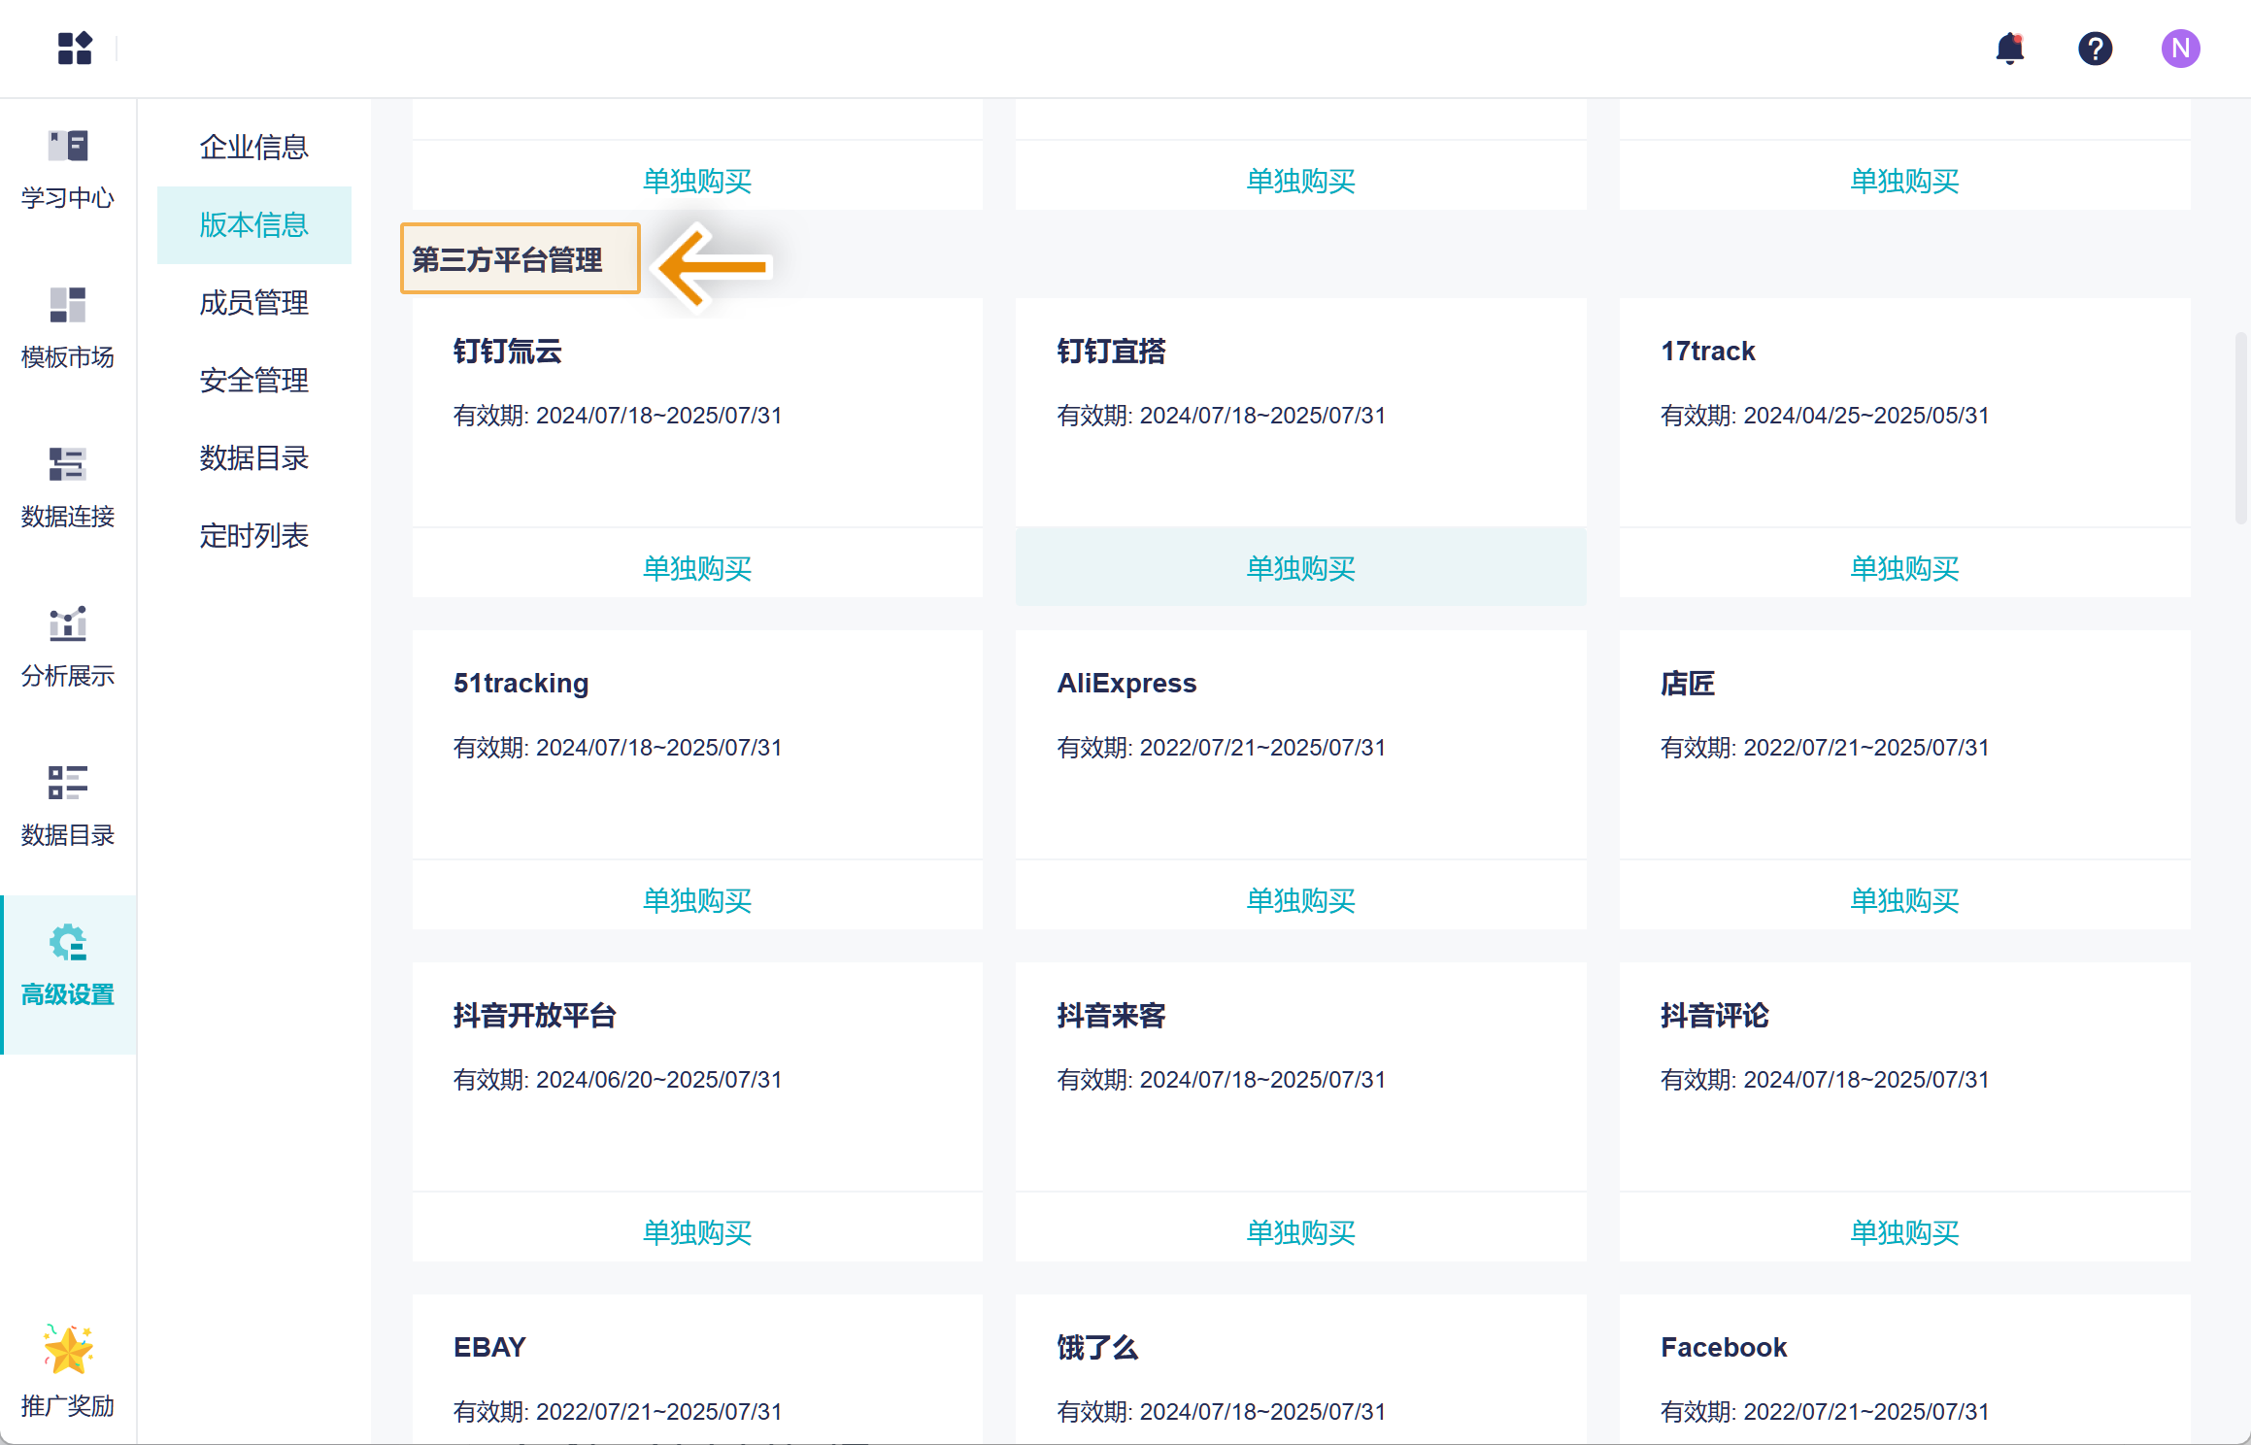Select 成员管理 menu item
Screen dimensions: 2251x1445
253,302
